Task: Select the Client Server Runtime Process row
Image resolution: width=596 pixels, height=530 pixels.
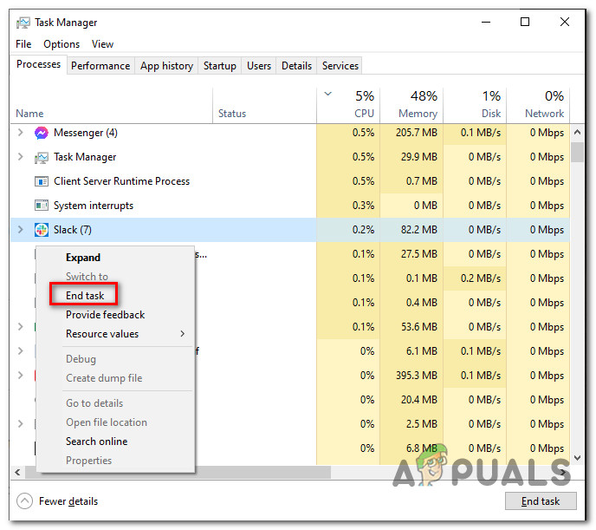Action: click(289, 181)
